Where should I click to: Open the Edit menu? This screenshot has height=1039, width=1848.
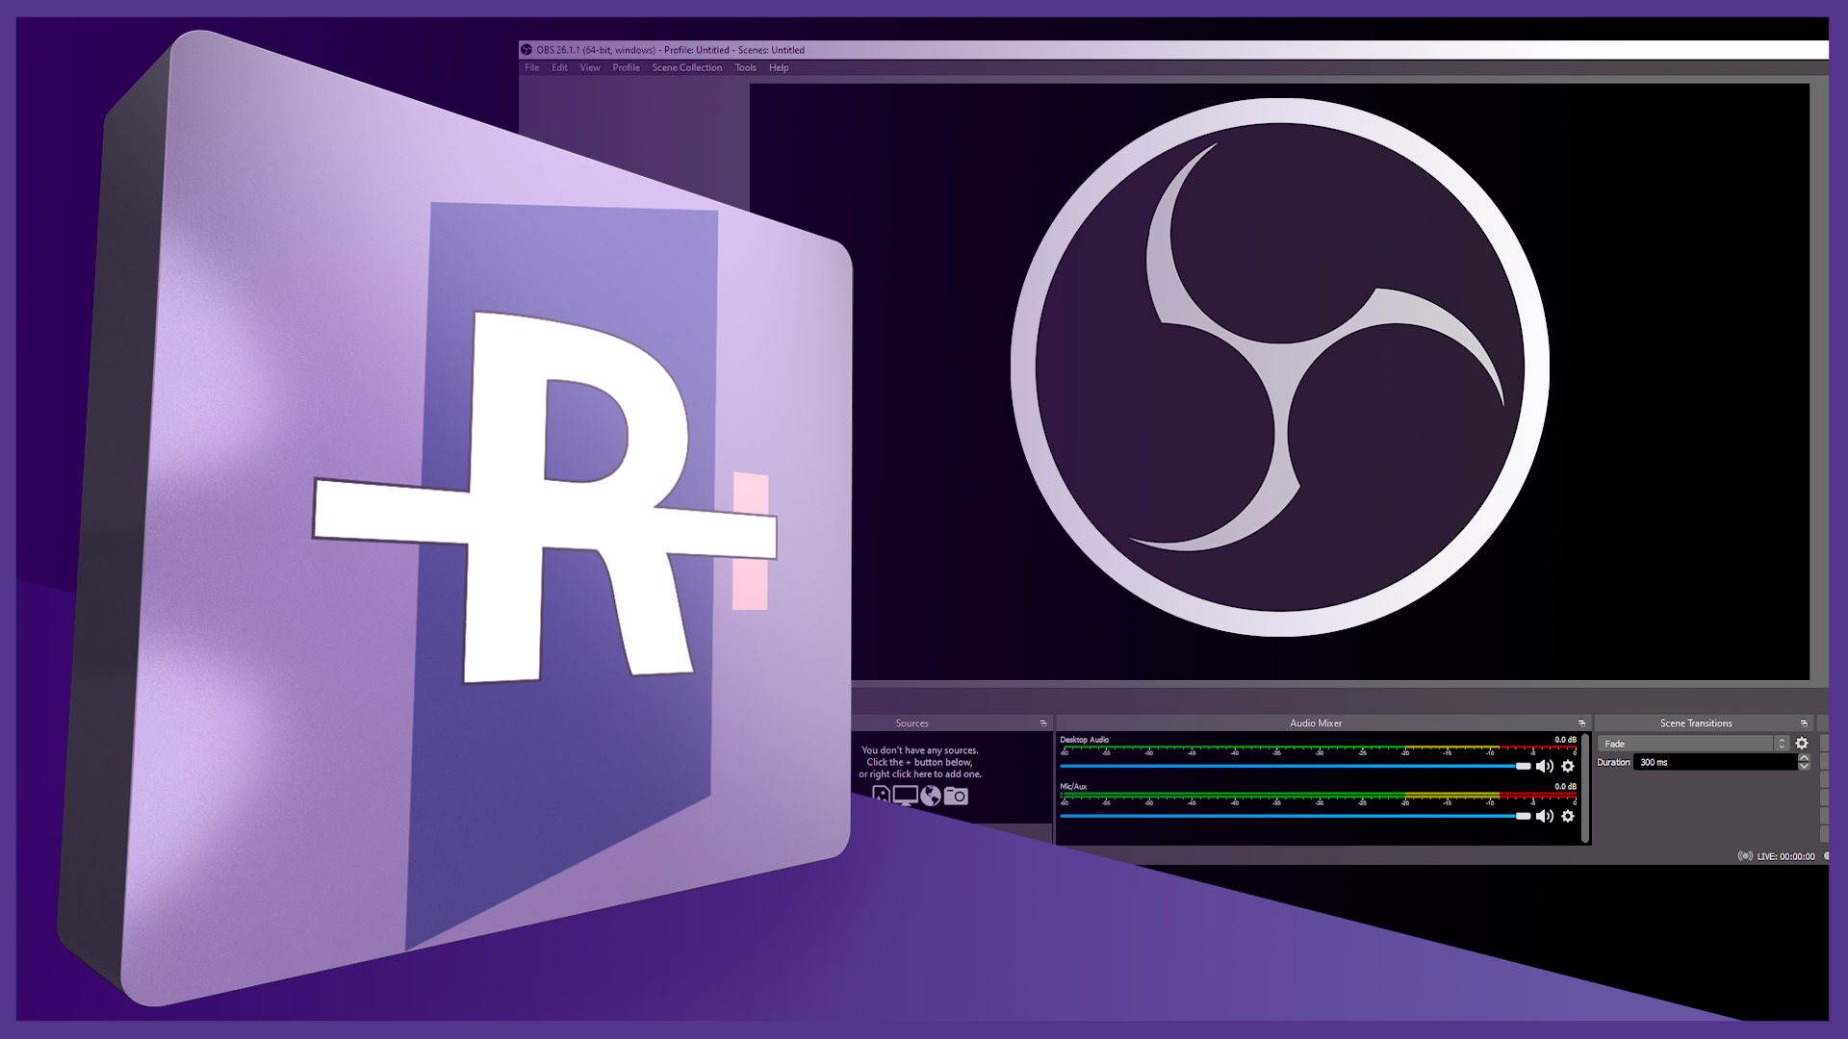coord(559,68)
